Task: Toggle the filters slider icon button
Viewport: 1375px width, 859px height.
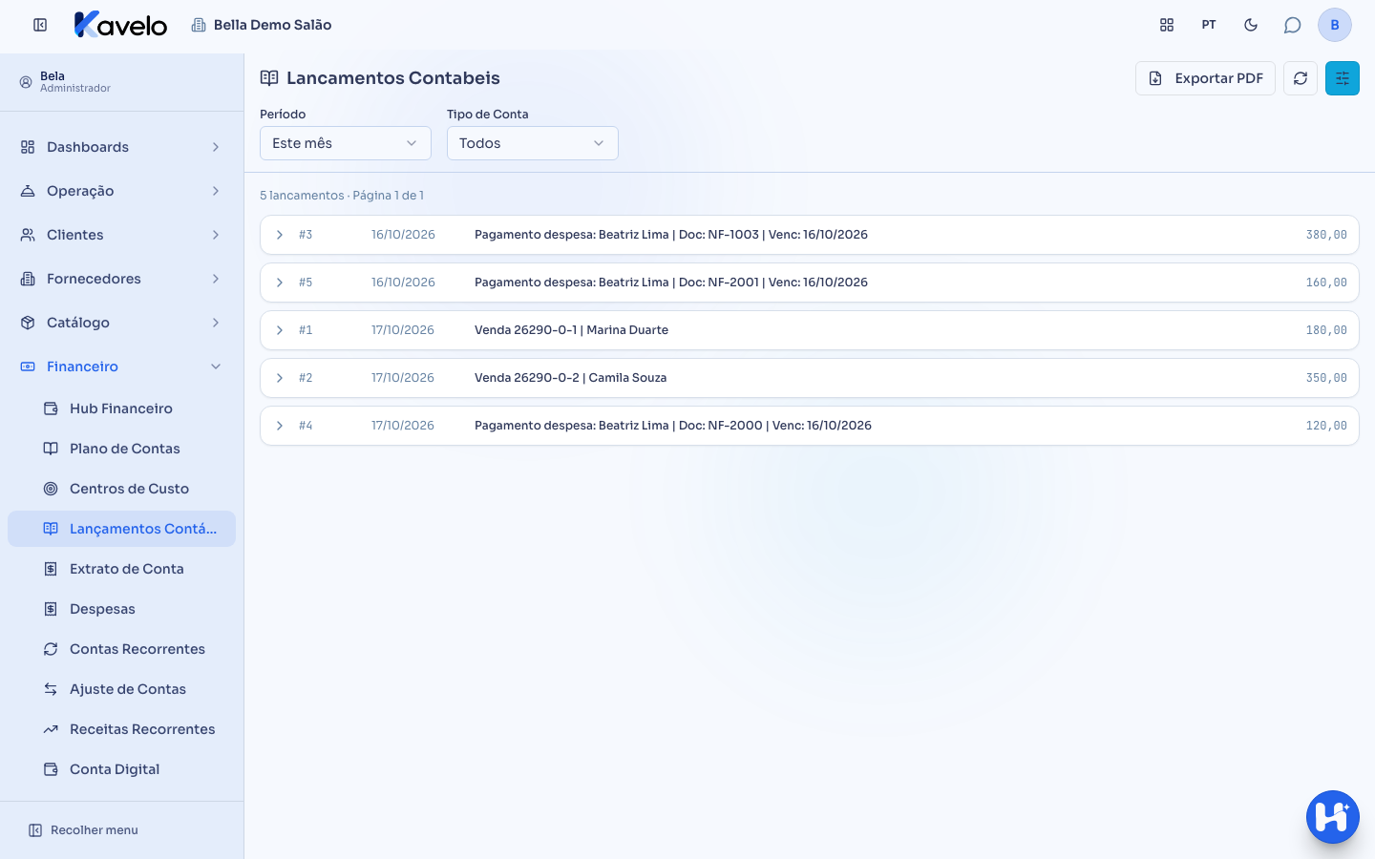Action: pos(1343,78)
